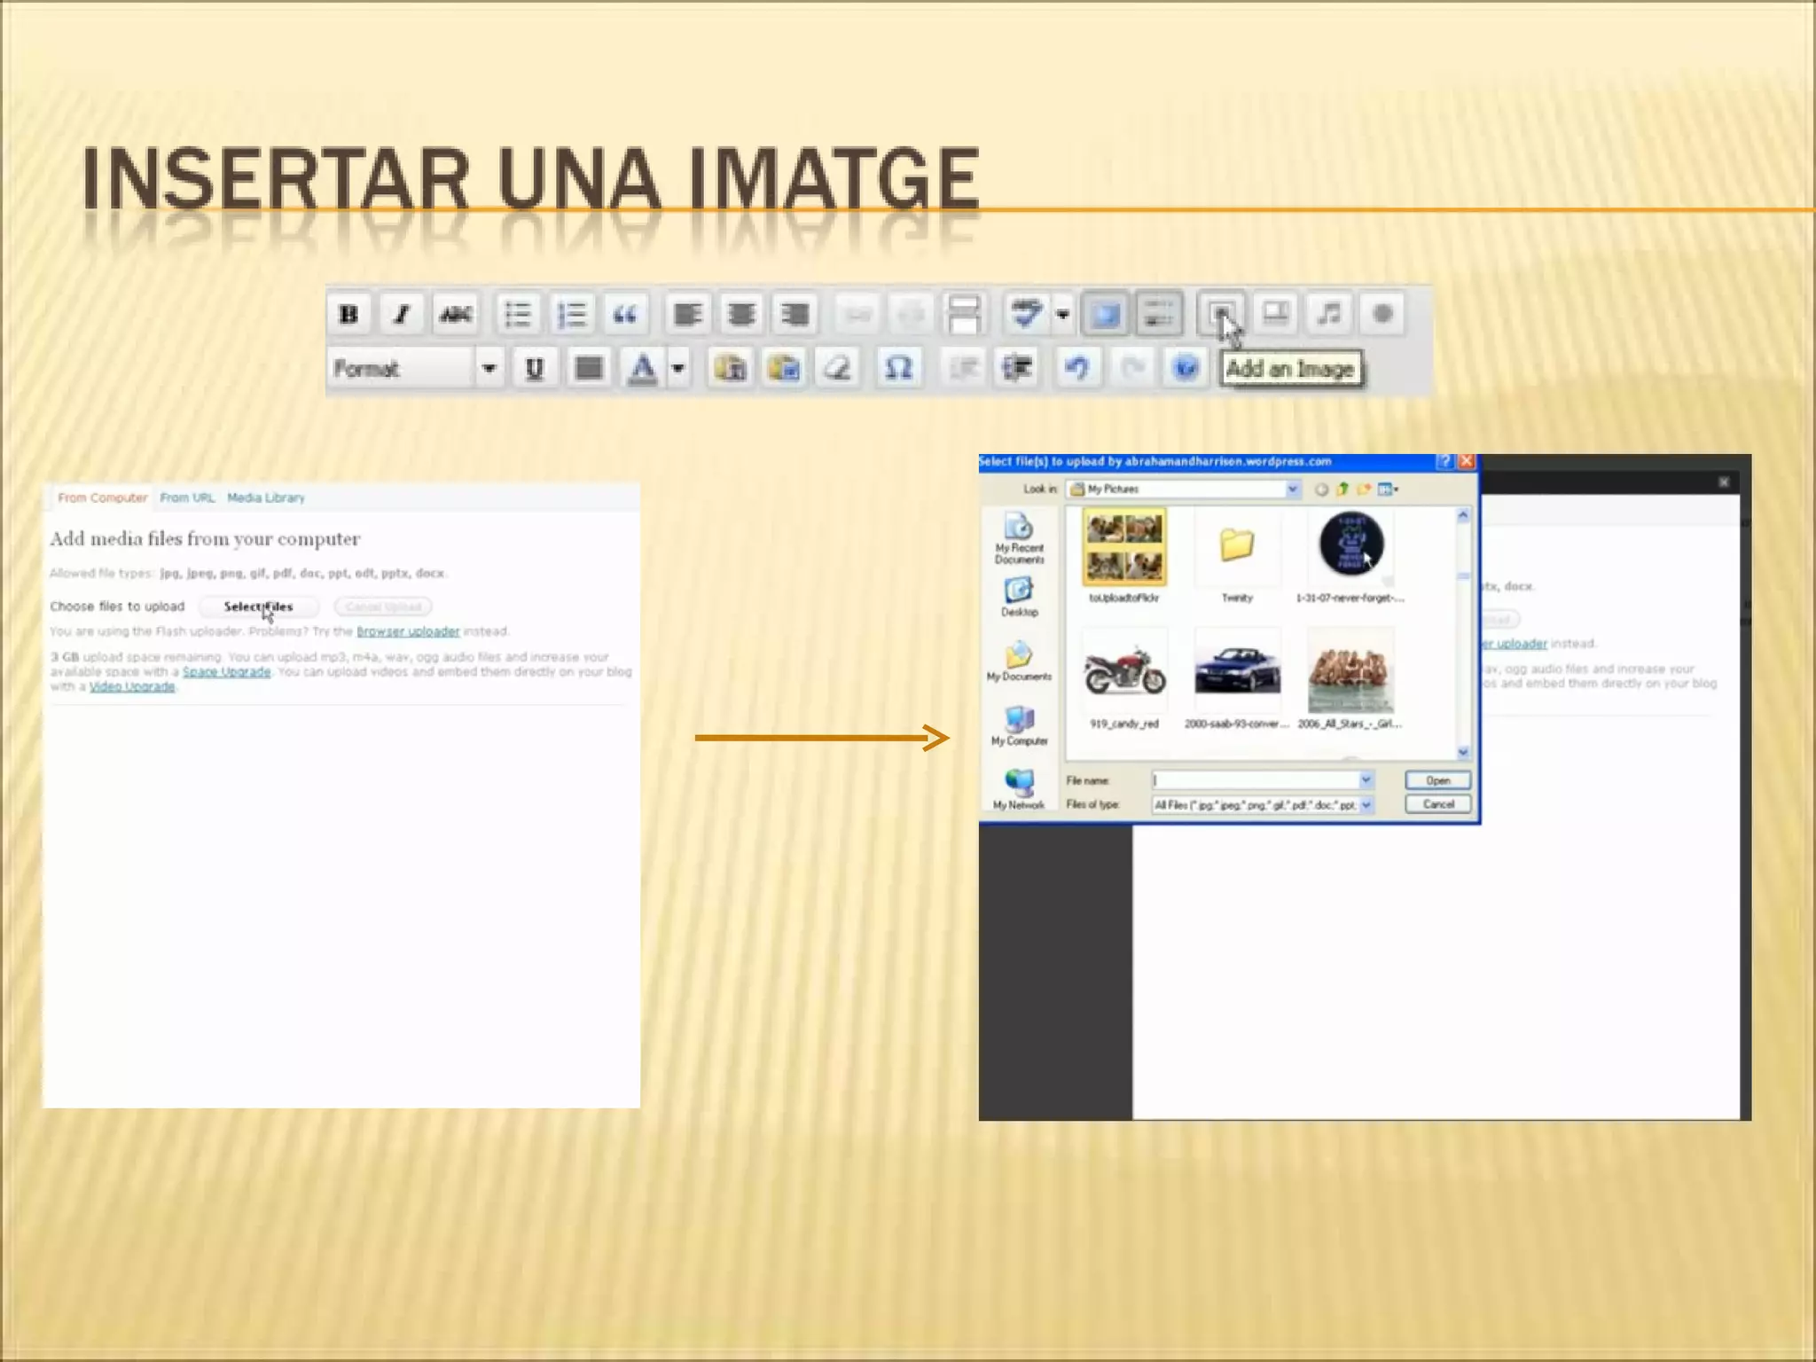Viewport: 1816px width, 1362px height.
Task: Switch to the Media Library tab
Action: click(266, 498)
